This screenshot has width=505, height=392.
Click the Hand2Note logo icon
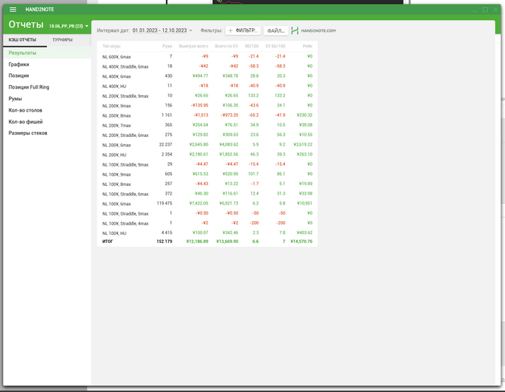coord(294,30)
